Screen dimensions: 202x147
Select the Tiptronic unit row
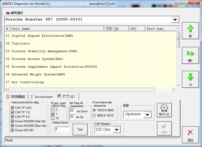90,43
